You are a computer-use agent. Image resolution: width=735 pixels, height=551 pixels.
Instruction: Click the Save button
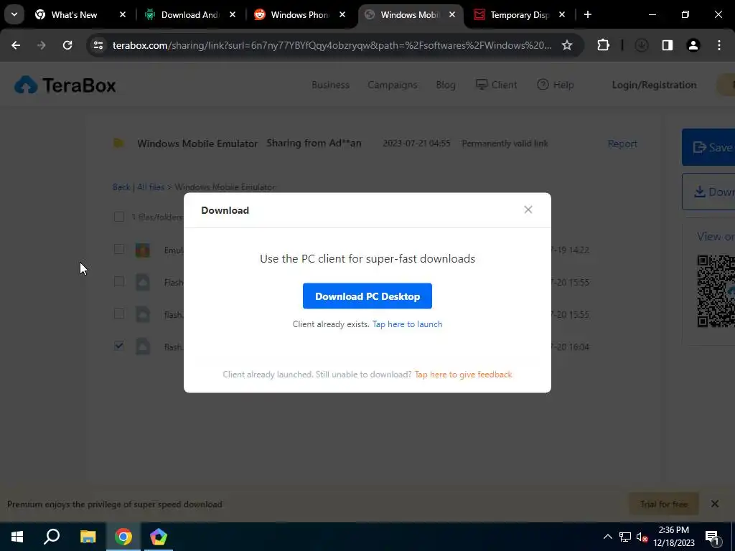708,147
